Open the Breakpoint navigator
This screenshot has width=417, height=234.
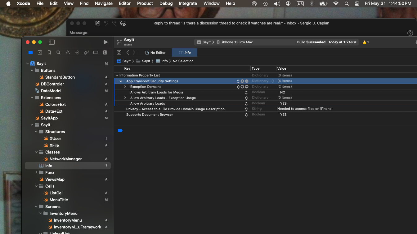tap(96, 53)
